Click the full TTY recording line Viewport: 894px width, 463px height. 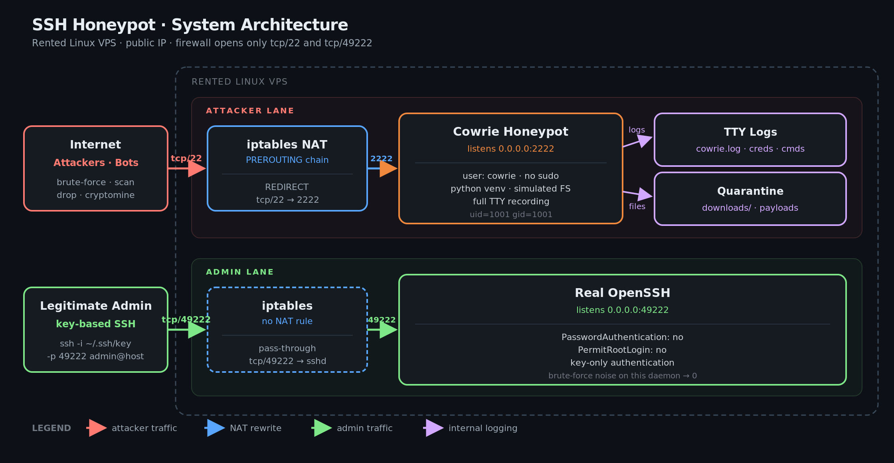pyautogui.click(x=511, y=202)
